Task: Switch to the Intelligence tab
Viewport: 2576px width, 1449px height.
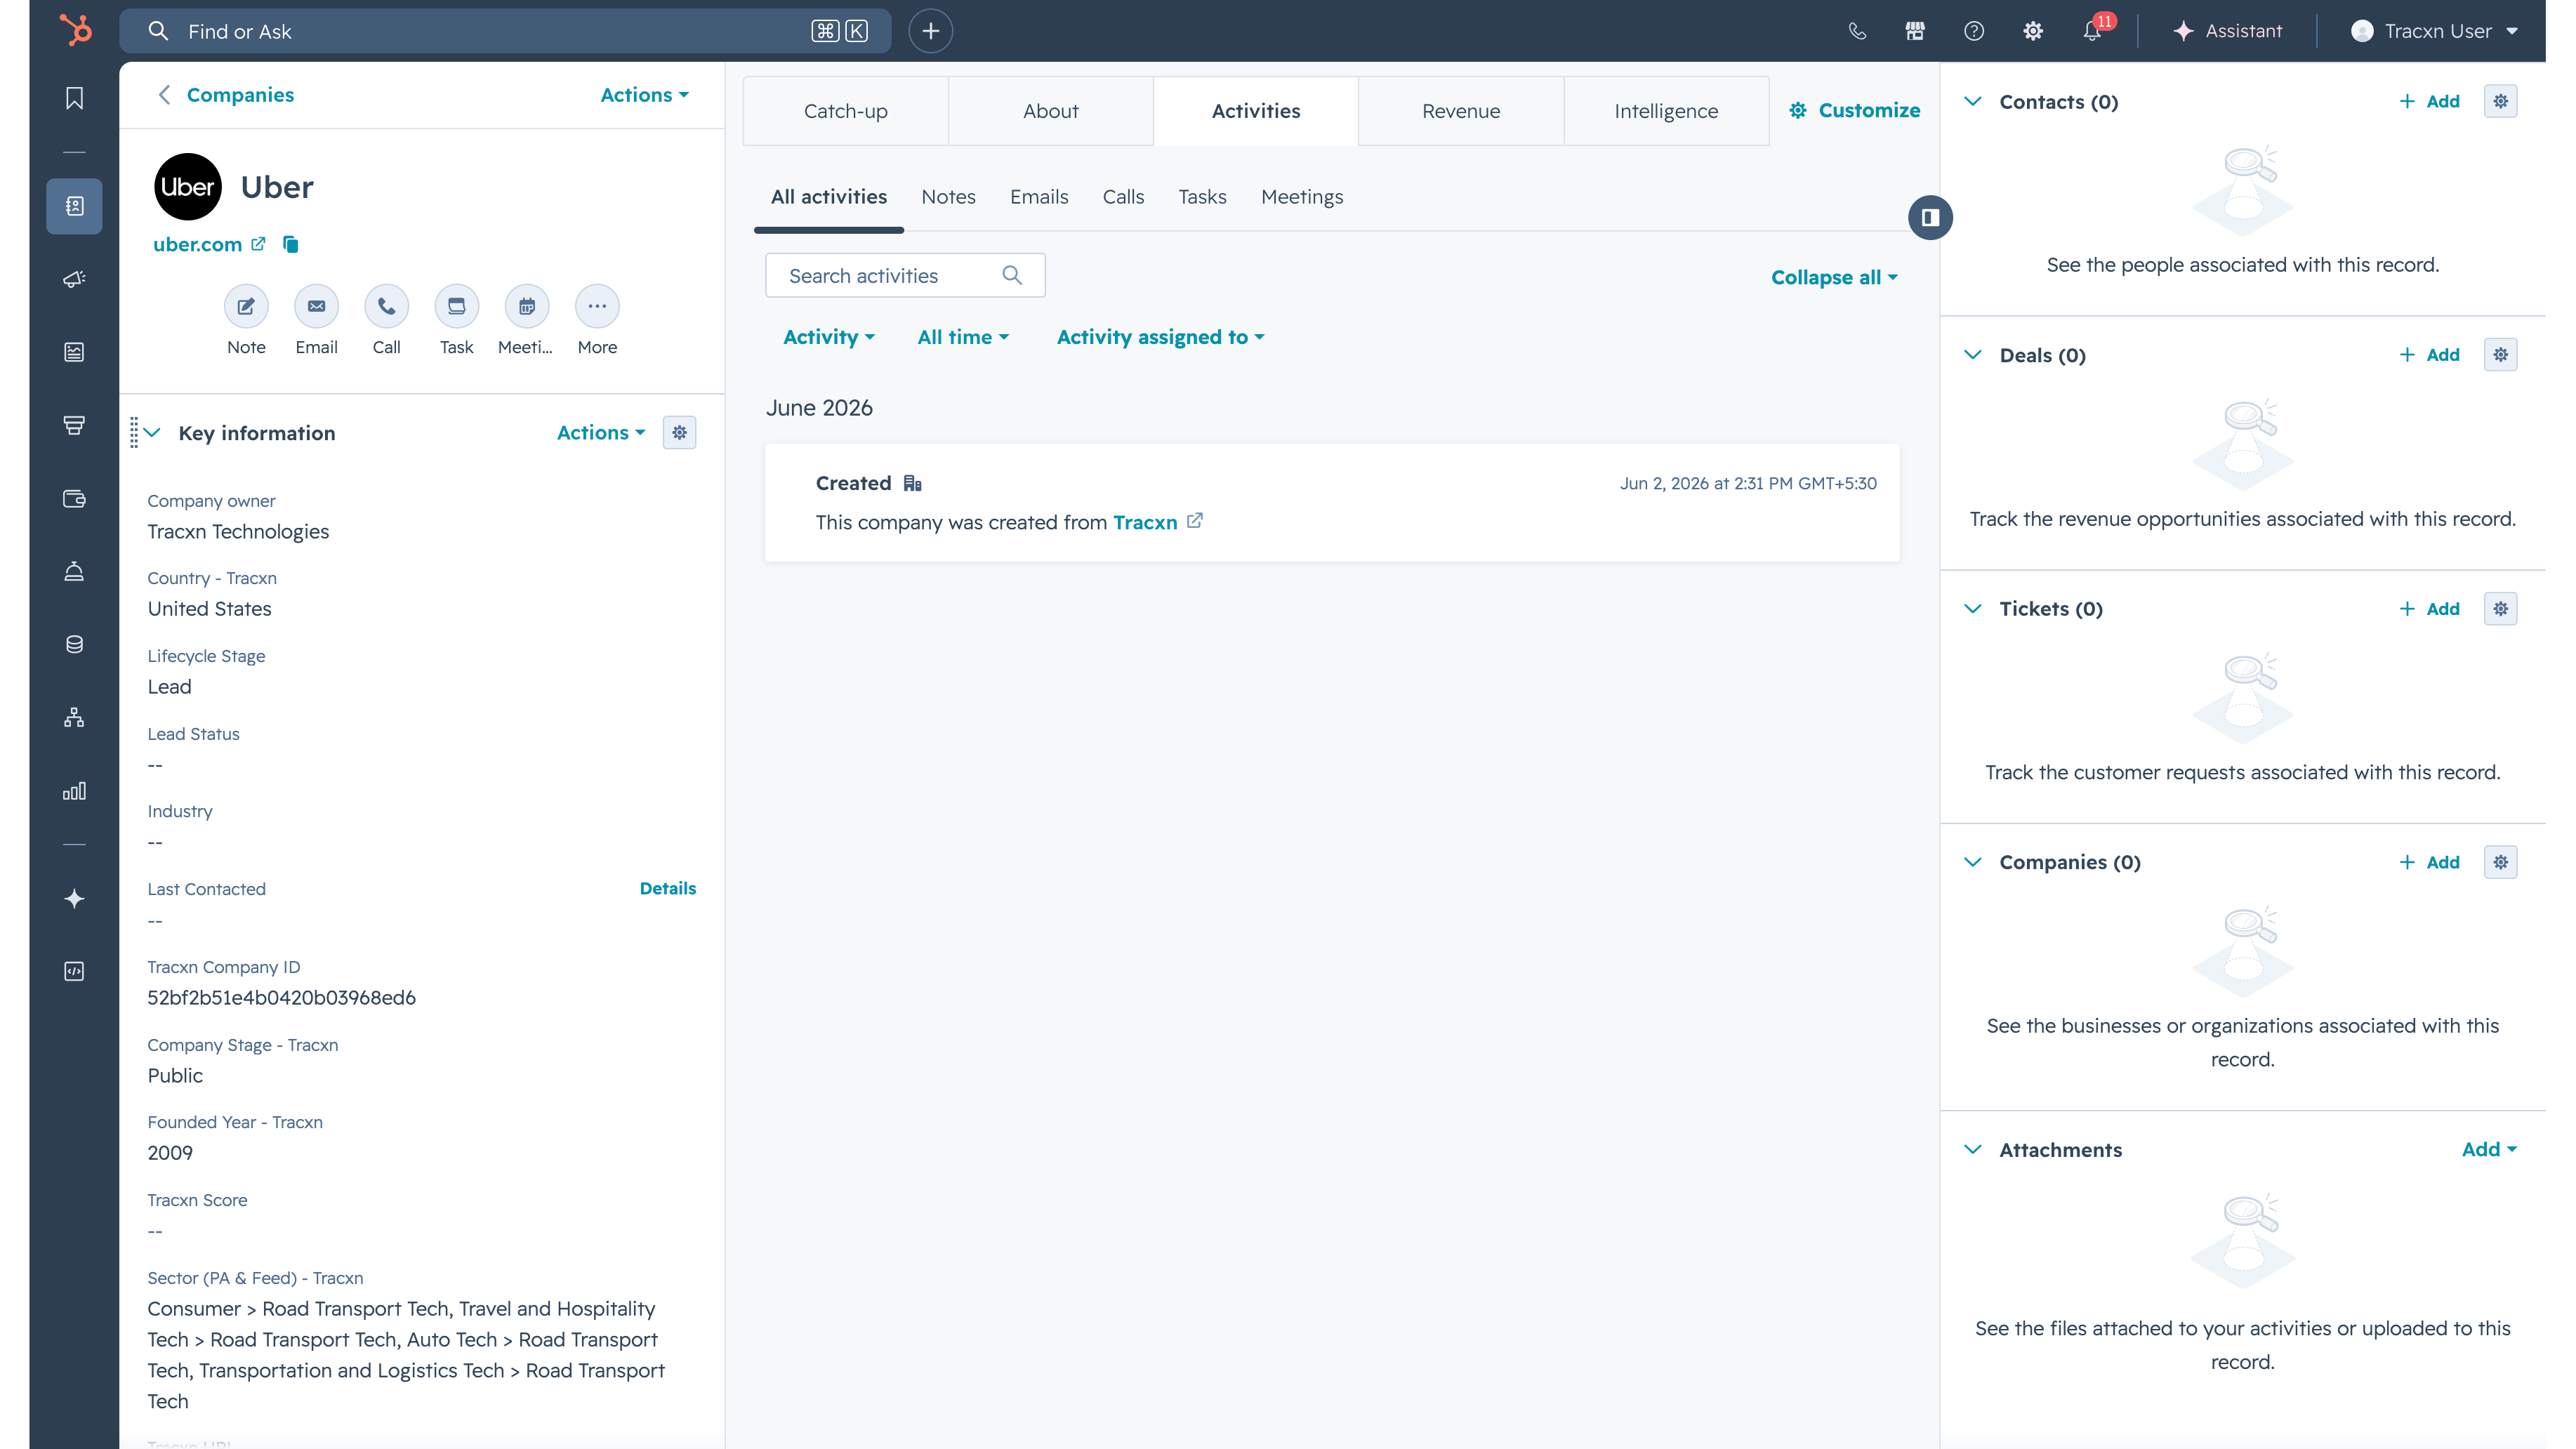Action: coord(1666,111)
